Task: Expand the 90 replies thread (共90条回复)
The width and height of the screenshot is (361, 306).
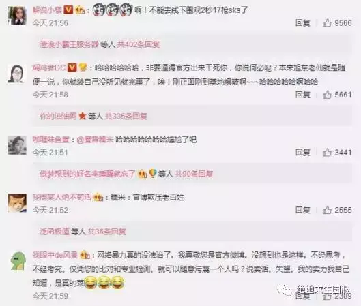Action: click(194, 174)
